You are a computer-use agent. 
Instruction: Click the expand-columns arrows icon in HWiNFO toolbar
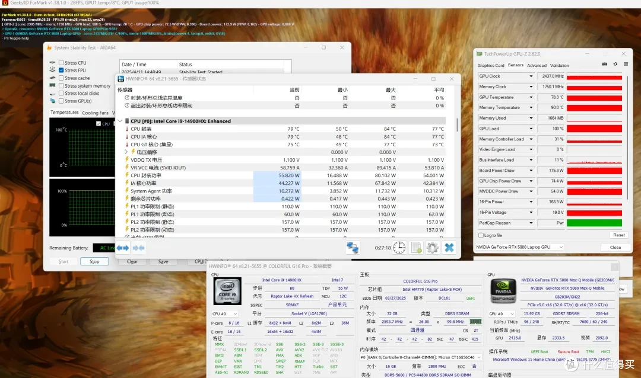coord(123,248)
